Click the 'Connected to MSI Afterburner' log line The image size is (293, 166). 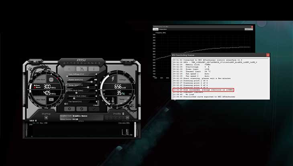click(x=208, y=60)
